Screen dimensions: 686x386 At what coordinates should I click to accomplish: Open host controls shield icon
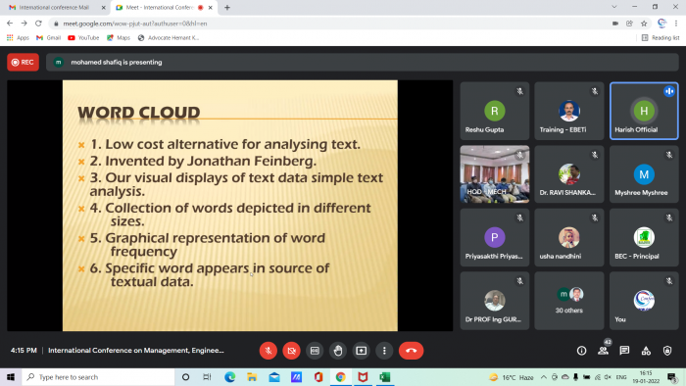667,351
